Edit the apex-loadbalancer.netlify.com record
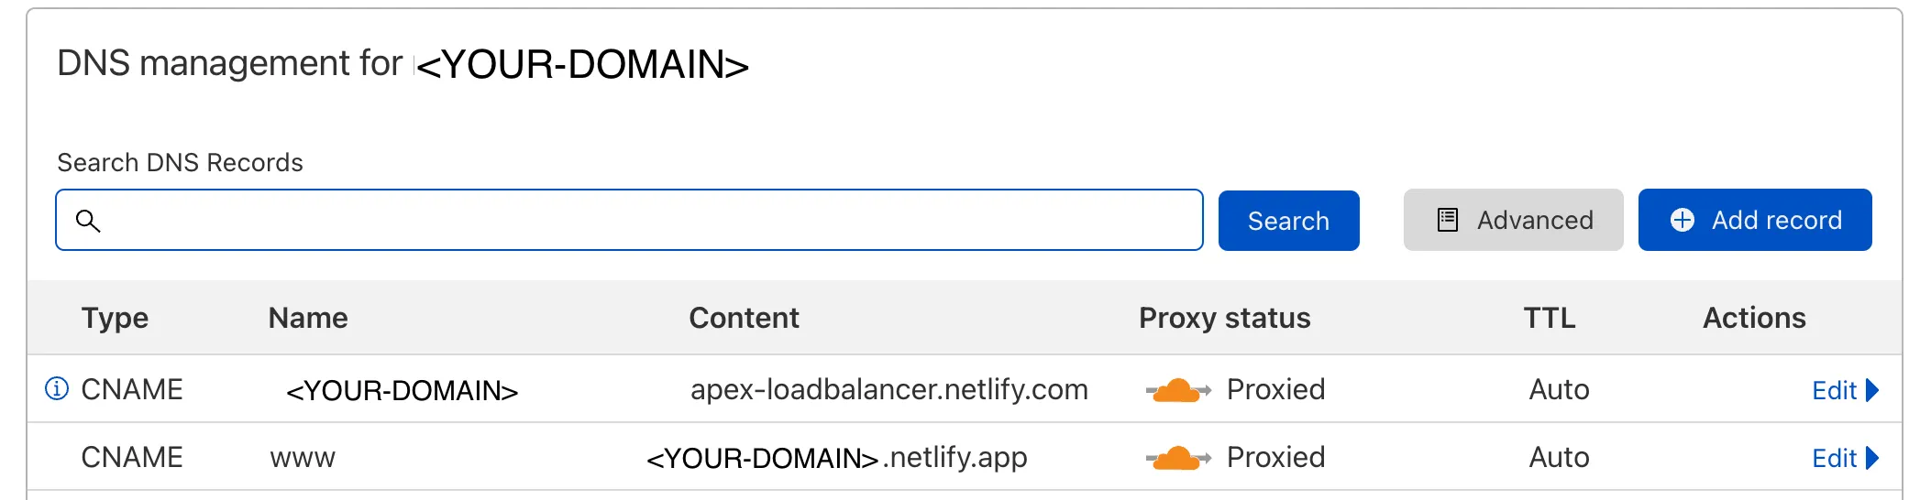 coord(1834,391)
